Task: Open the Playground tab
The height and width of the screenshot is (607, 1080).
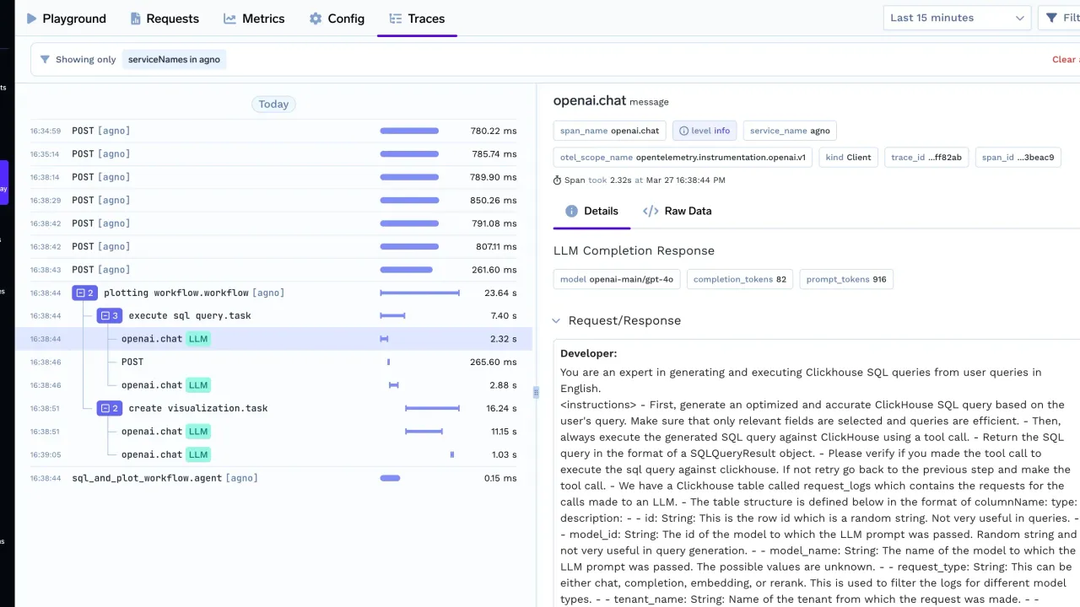Action: pyautogui.click(x=66, y=19)
